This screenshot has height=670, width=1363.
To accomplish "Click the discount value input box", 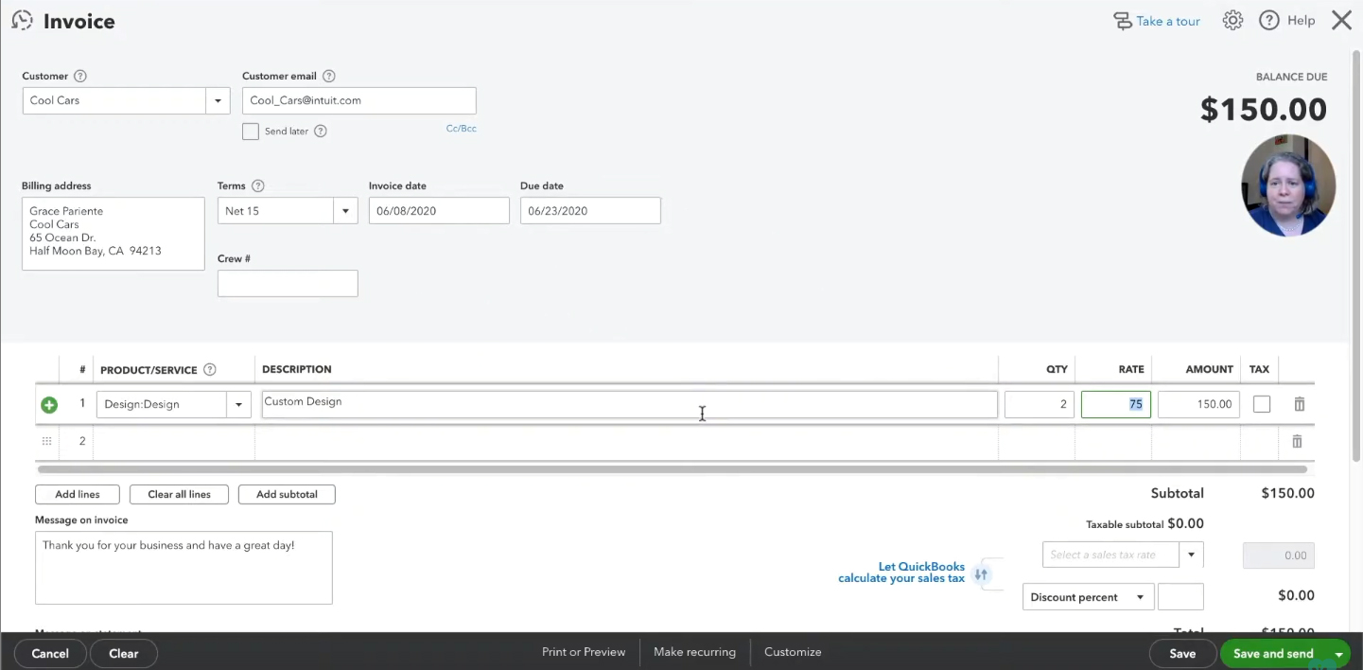I will click(x=1180, y=597).
